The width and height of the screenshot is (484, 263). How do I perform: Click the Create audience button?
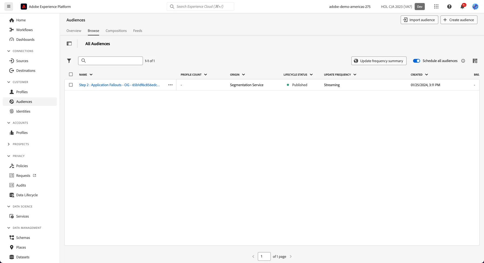459,20
